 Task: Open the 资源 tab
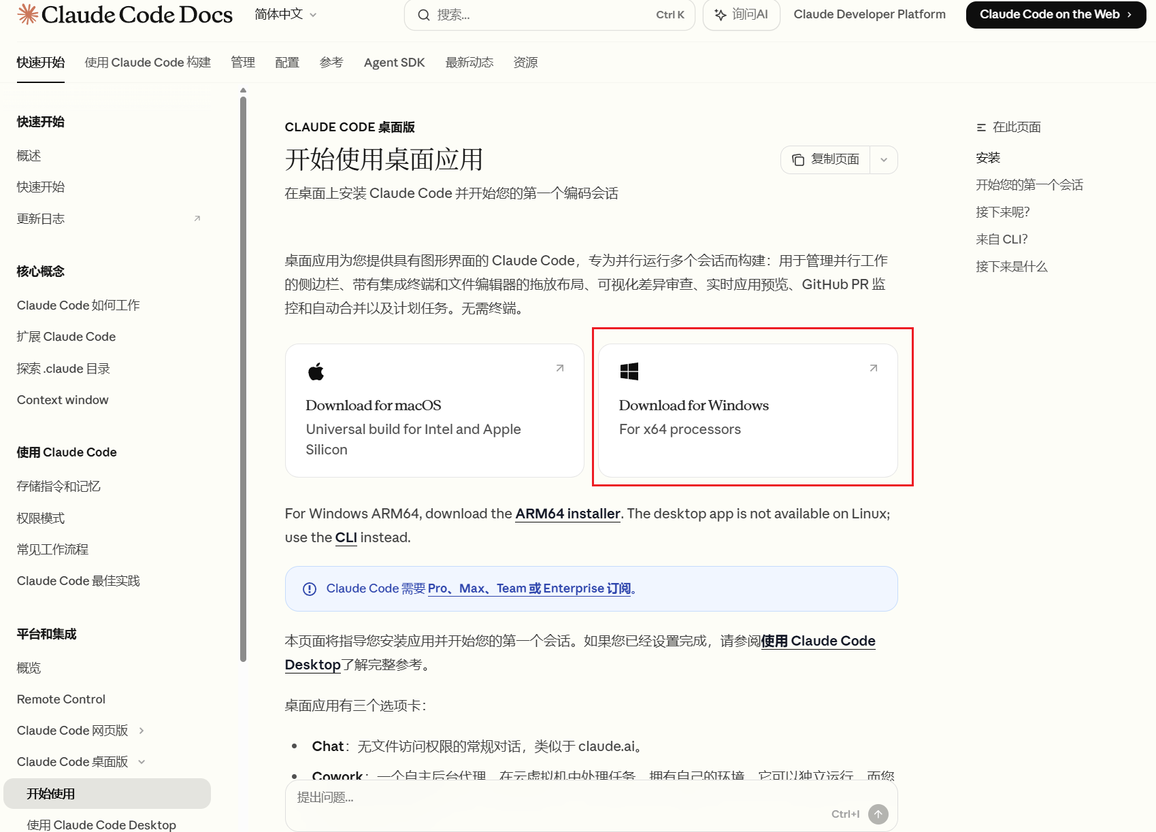(x=525, y=63)
